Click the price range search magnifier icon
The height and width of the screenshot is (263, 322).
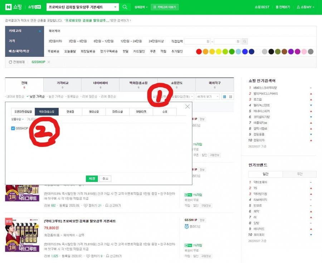point(245,41)
